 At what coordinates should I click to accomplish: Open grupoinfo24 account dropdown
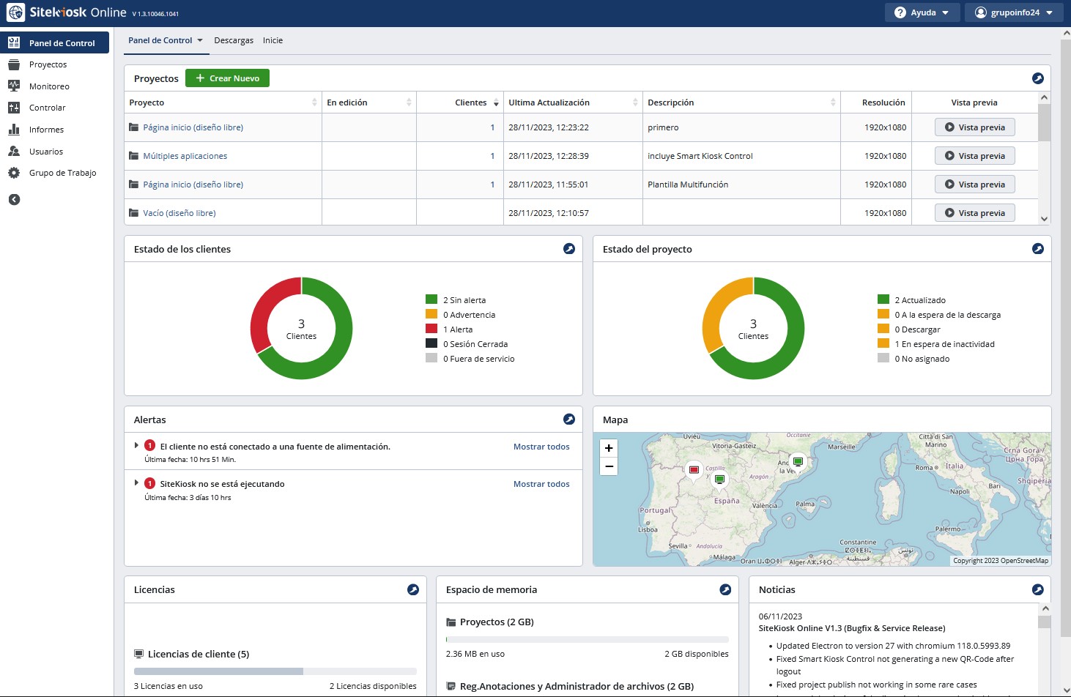pyautogui.click(x=1014, y=12)
